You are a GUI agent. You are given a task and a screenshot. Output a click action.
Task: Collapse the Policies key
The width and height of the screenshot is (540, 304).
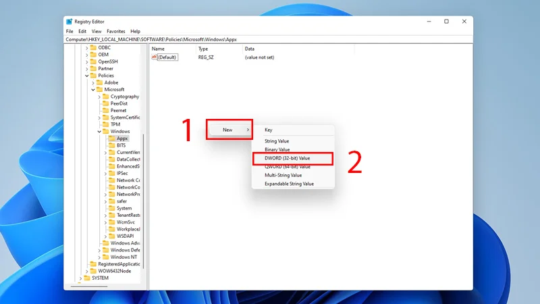(x=87, y=76)
